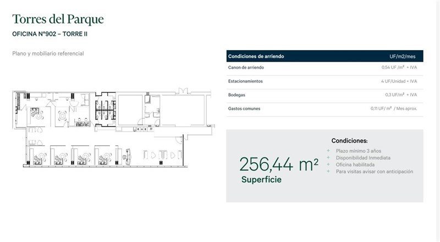Click the Disponibilidad Inmediata item
This screenshot has height=242, width=440.
tap(363, 158)
